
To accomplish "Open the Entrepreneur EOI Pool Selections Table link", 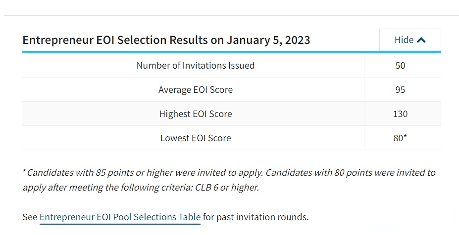I will [x=120, y=217].
